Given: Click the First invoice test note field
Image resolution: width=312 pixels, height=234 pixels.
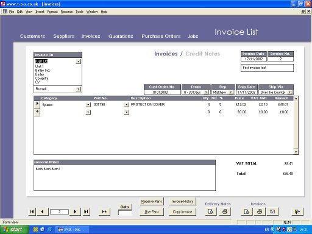Looking at the screenshot, I should pos(267,68).
